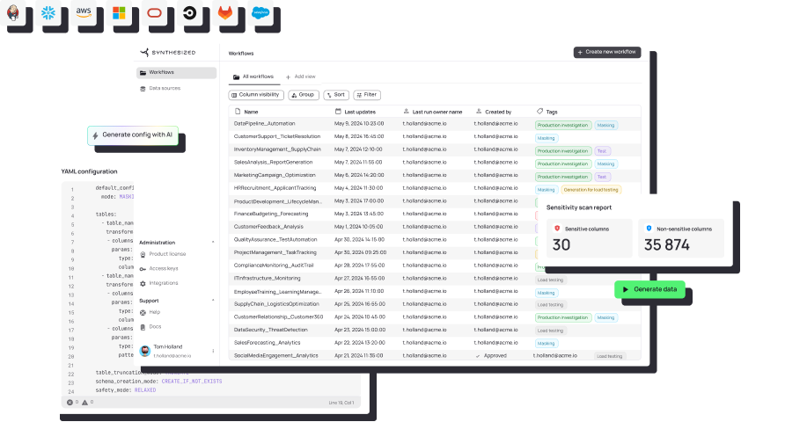Open the three-dot menu beside Tom Holland
Image resolution: width=785 pixels, height=422 pixels.
click(213, 351)
